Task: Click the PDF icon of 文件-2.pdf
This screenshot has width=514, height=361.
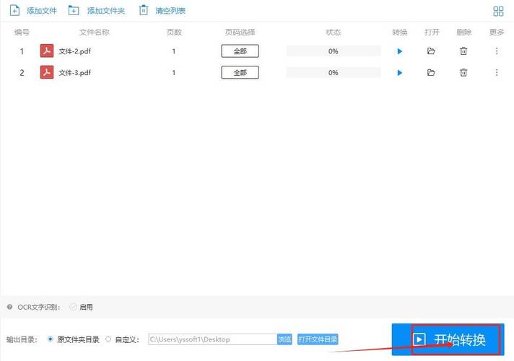Action: click(x=47, y=51)
